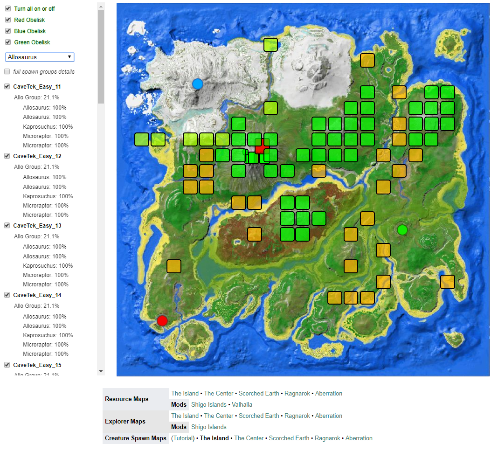The height and width of the screenshot is (451, 498).
Task: Click the sidebar scrollbar thumb
Action: (101, 57)
